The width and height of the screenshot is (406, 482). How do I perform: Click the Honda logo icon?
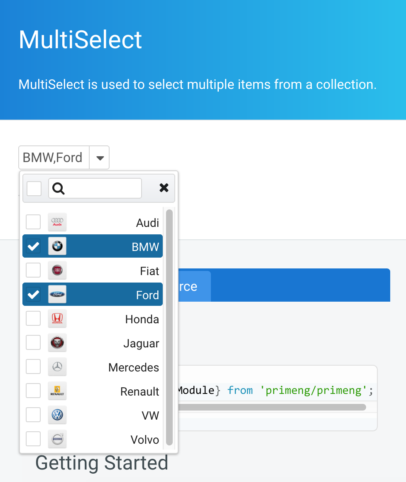pos(57,318)
